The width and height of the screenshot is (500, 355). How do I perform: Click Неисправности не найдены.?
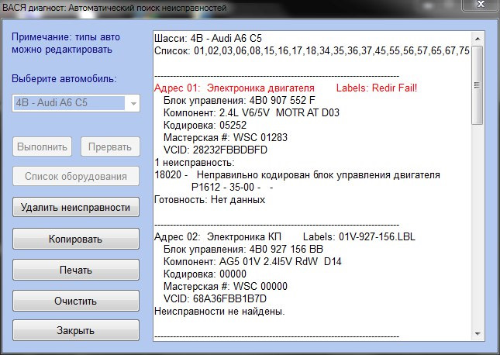[x=219, y=311]
